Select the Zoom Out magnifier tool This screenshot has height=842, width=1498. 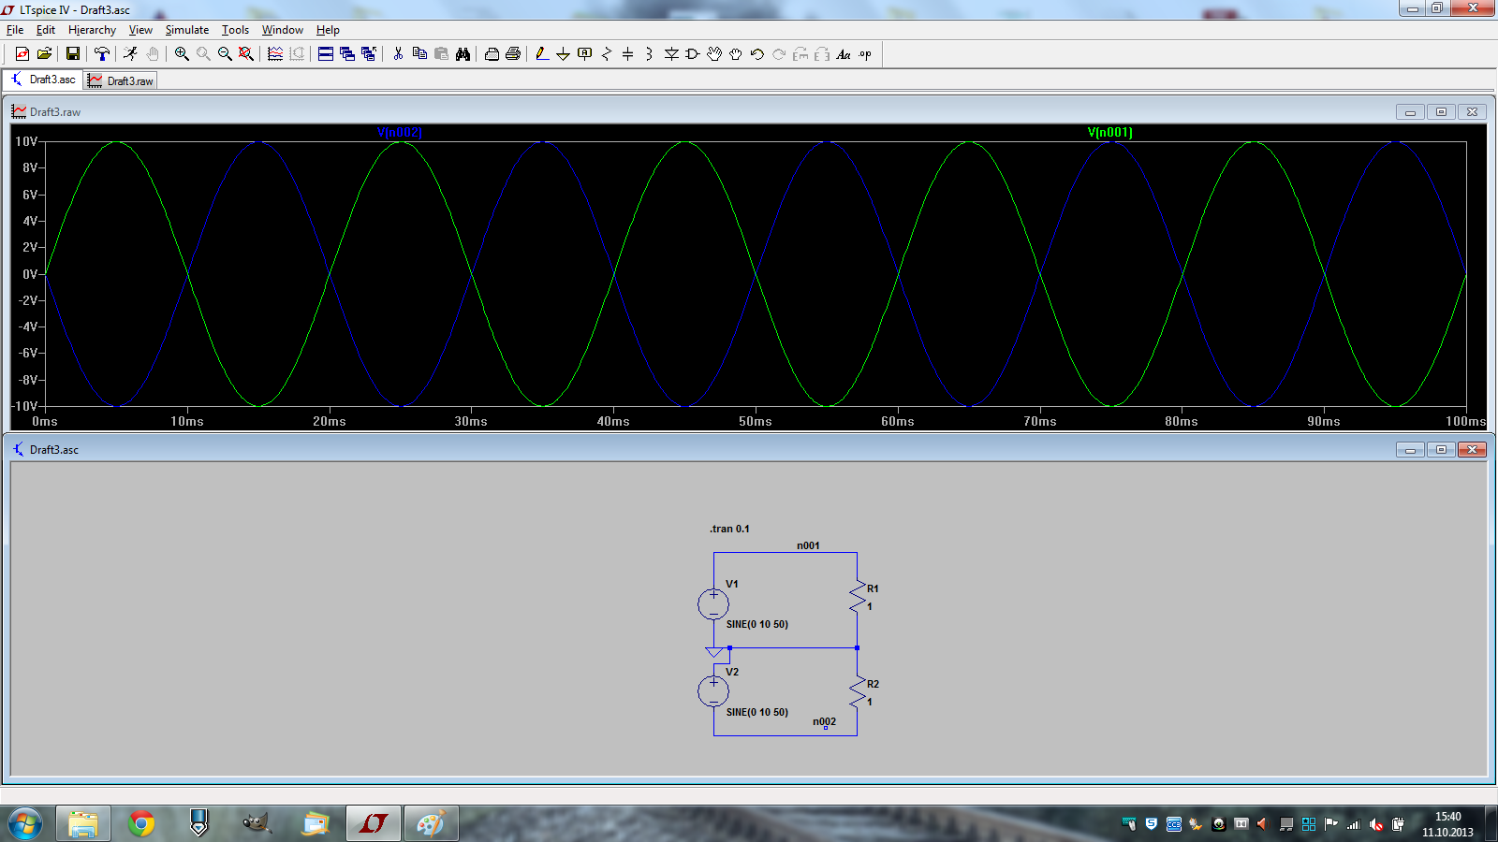[x=225, y=54]
